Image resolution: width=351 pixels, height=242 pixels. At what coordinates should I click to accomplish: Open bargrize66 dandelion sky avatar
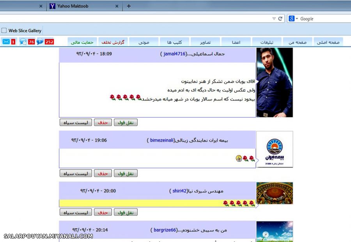[275, 231]
